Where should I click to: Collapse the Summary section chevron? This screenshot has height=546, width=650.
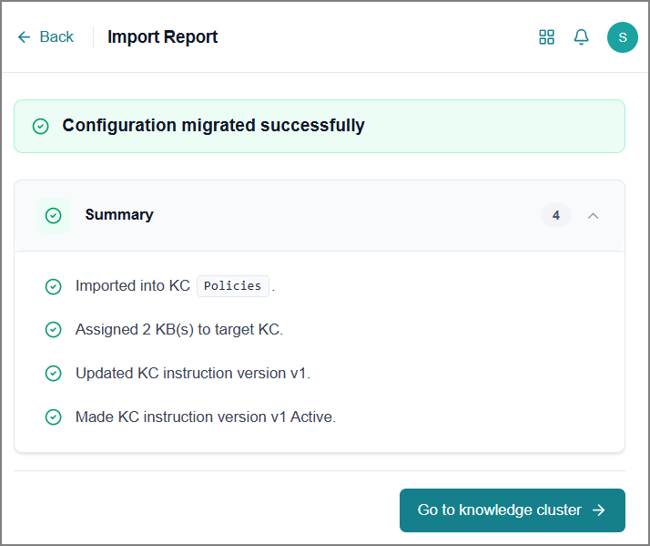(594, 215)
